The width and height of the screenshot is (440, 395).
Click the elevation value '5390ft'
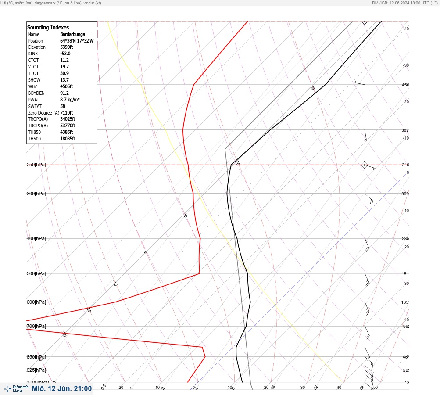67,47
